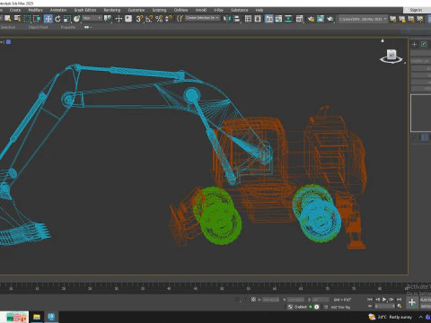The width and height of the screenshot is (431, 323).
Task: Step to previous frame
Action: click(377, 299)
